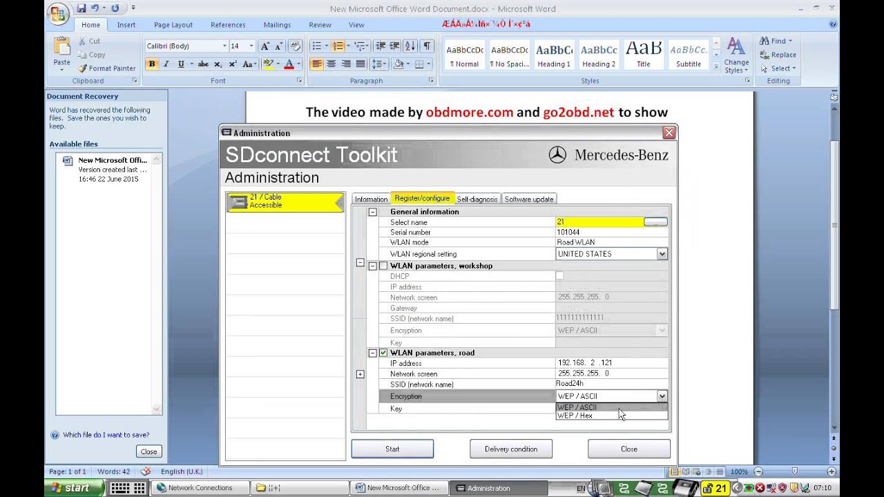Check the WLAN parameters, workshop checkbox

click(383, 266)
